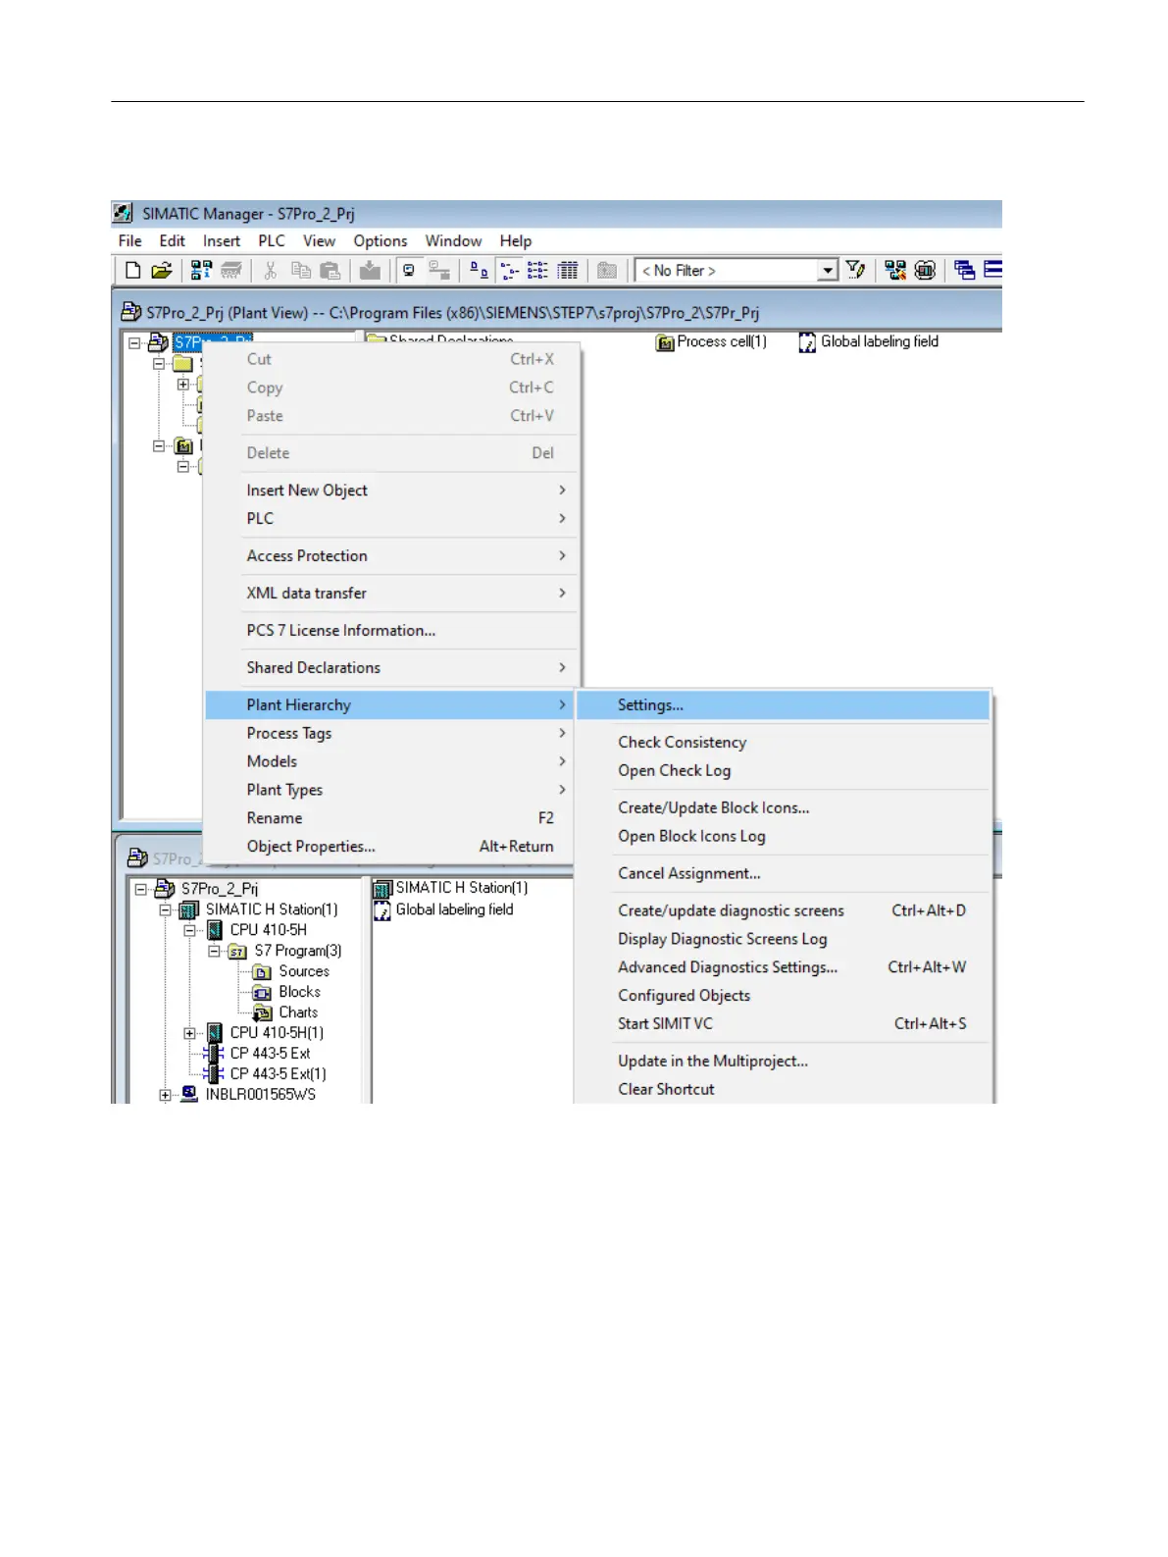Collapse the Plant View root project node
The height and width of the screenshot is (1557, 1168).
(x=134, y=343)
